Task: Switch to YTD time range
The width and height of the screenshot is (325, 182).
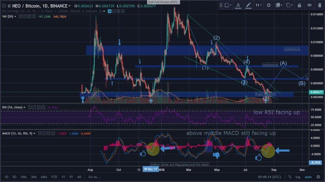Action: click(54, 177)
